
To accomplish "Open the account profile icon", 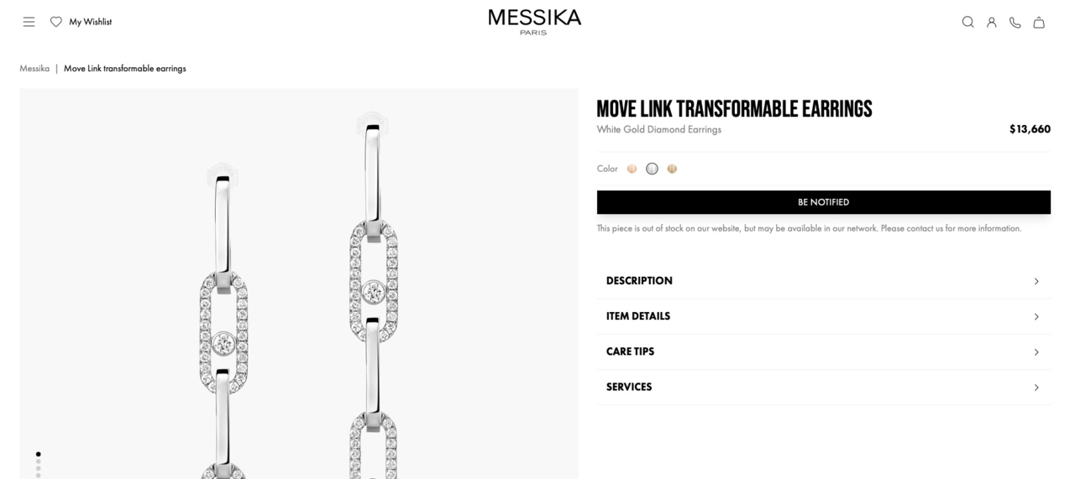I will [991, 23].
